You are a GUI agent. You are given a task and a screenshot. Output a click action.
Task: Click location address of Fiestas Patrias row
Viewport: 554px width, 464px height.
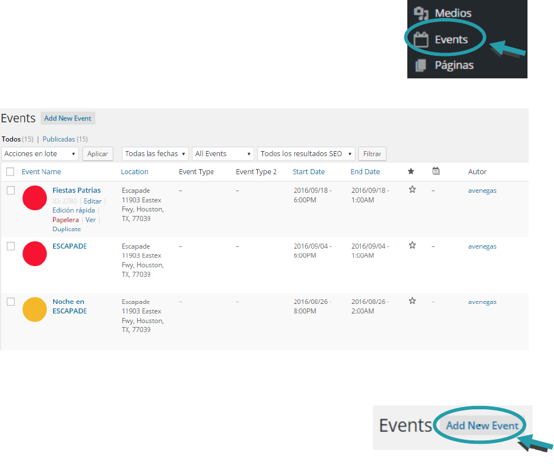coord(143,205)
